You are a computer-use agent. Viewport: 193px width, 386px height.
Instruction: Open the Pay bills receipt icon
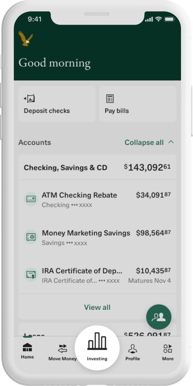pyautogui.click(x=110, y=98)
